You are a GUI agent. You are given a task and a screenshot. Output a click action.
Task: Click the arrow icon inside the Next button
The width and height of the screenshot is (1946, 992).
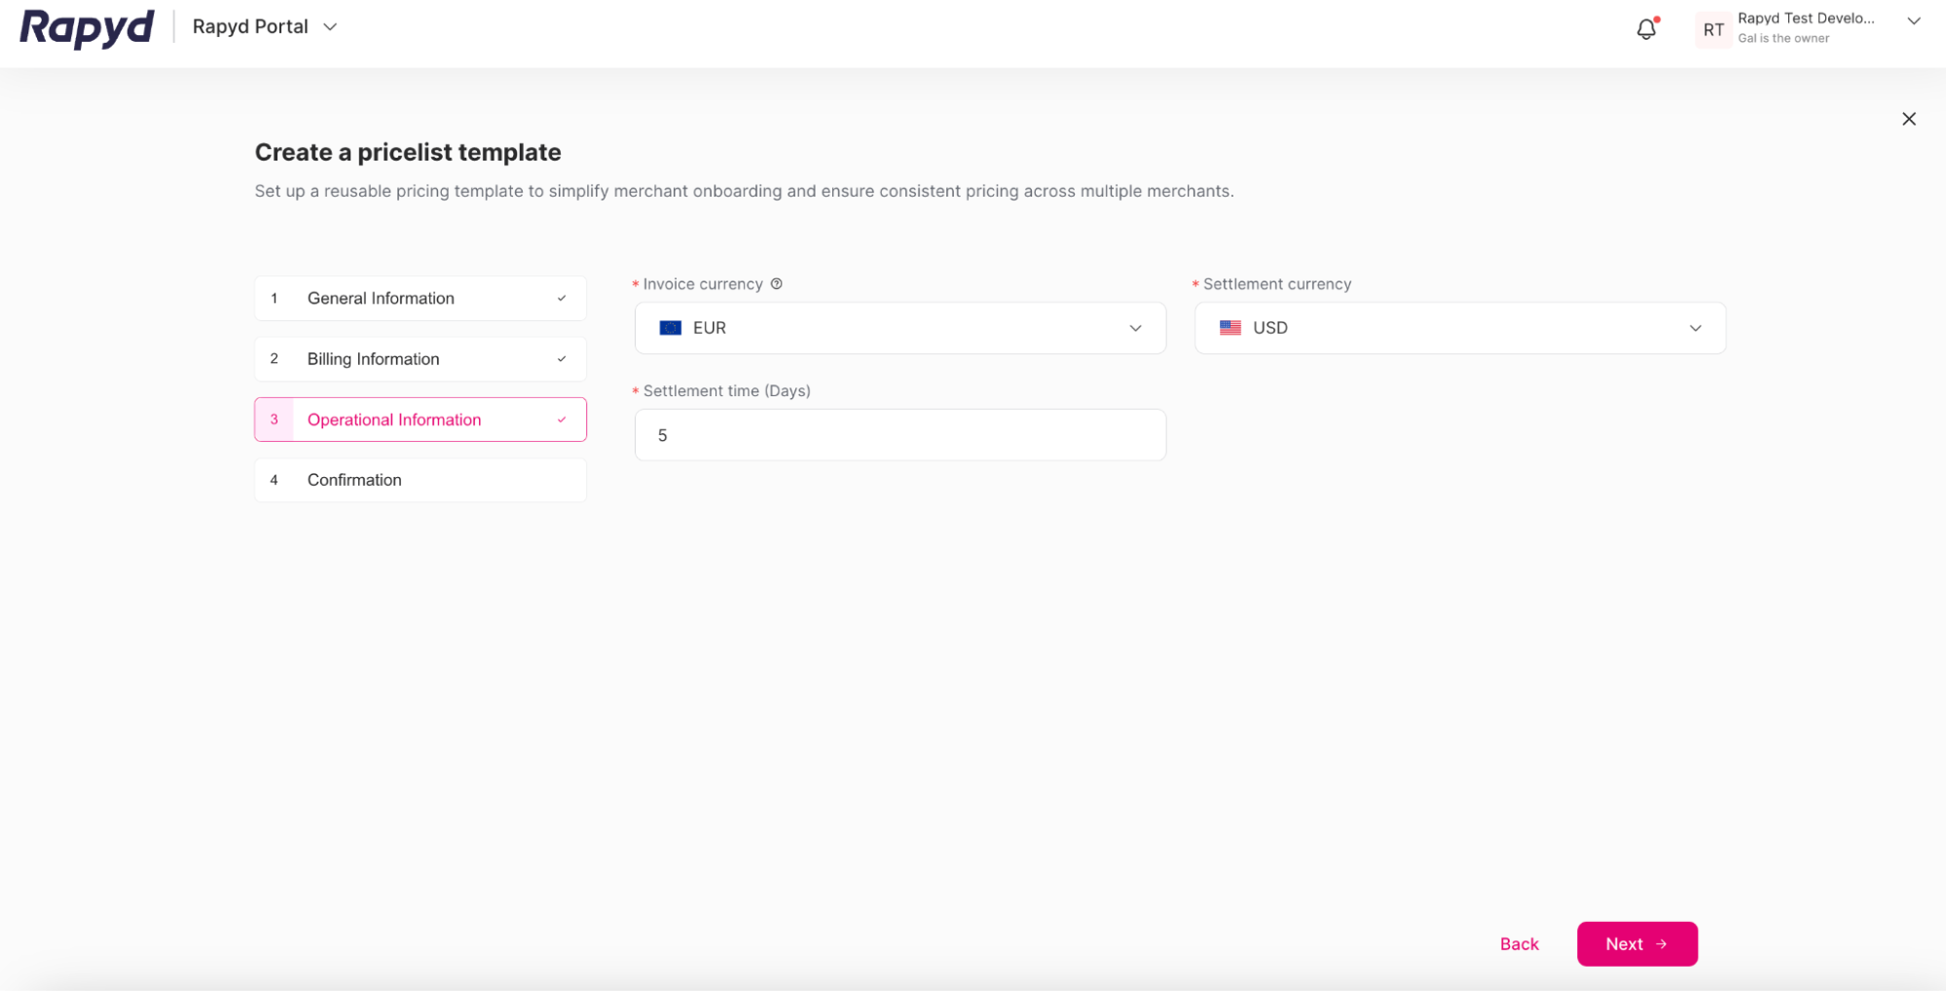1663,943
